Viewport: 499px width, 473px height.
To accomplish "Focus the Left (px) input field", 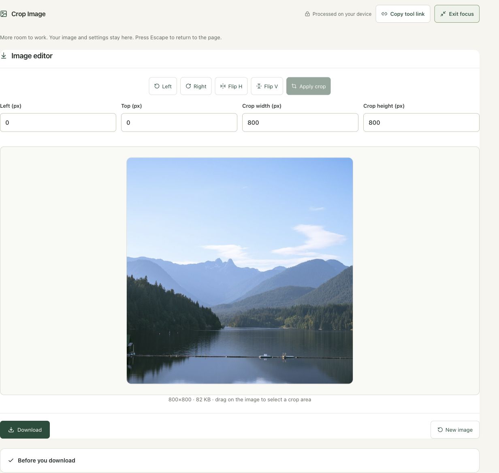I will (x=58, y=122).
